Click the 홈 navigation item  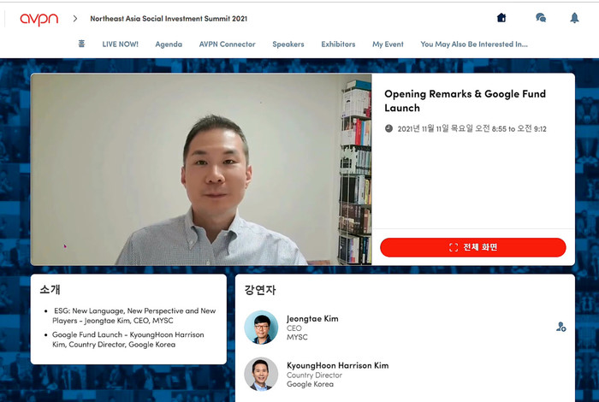tap(81, 44)
